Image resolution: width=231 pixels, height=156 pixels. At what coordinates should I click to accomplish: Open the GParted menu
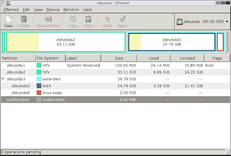click(11, 10)
